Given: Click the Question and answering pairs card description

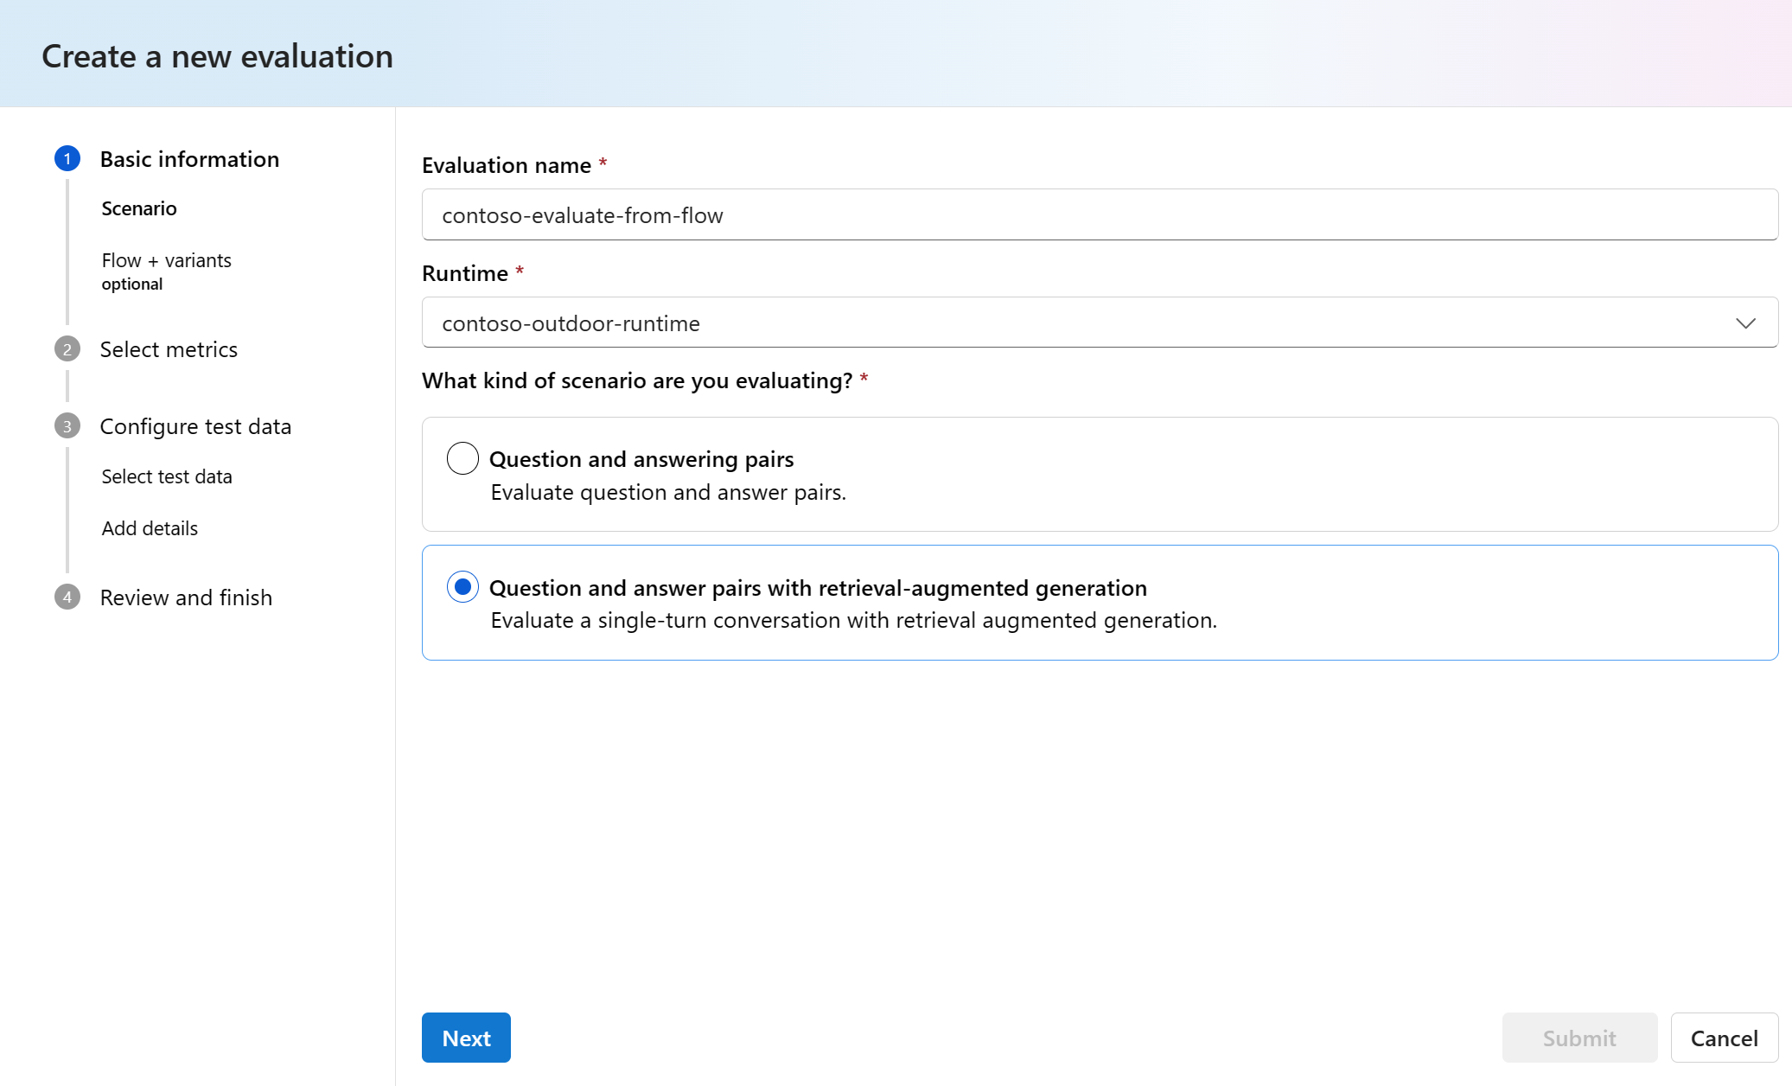Looking at the screenshot, I should 668,492.
